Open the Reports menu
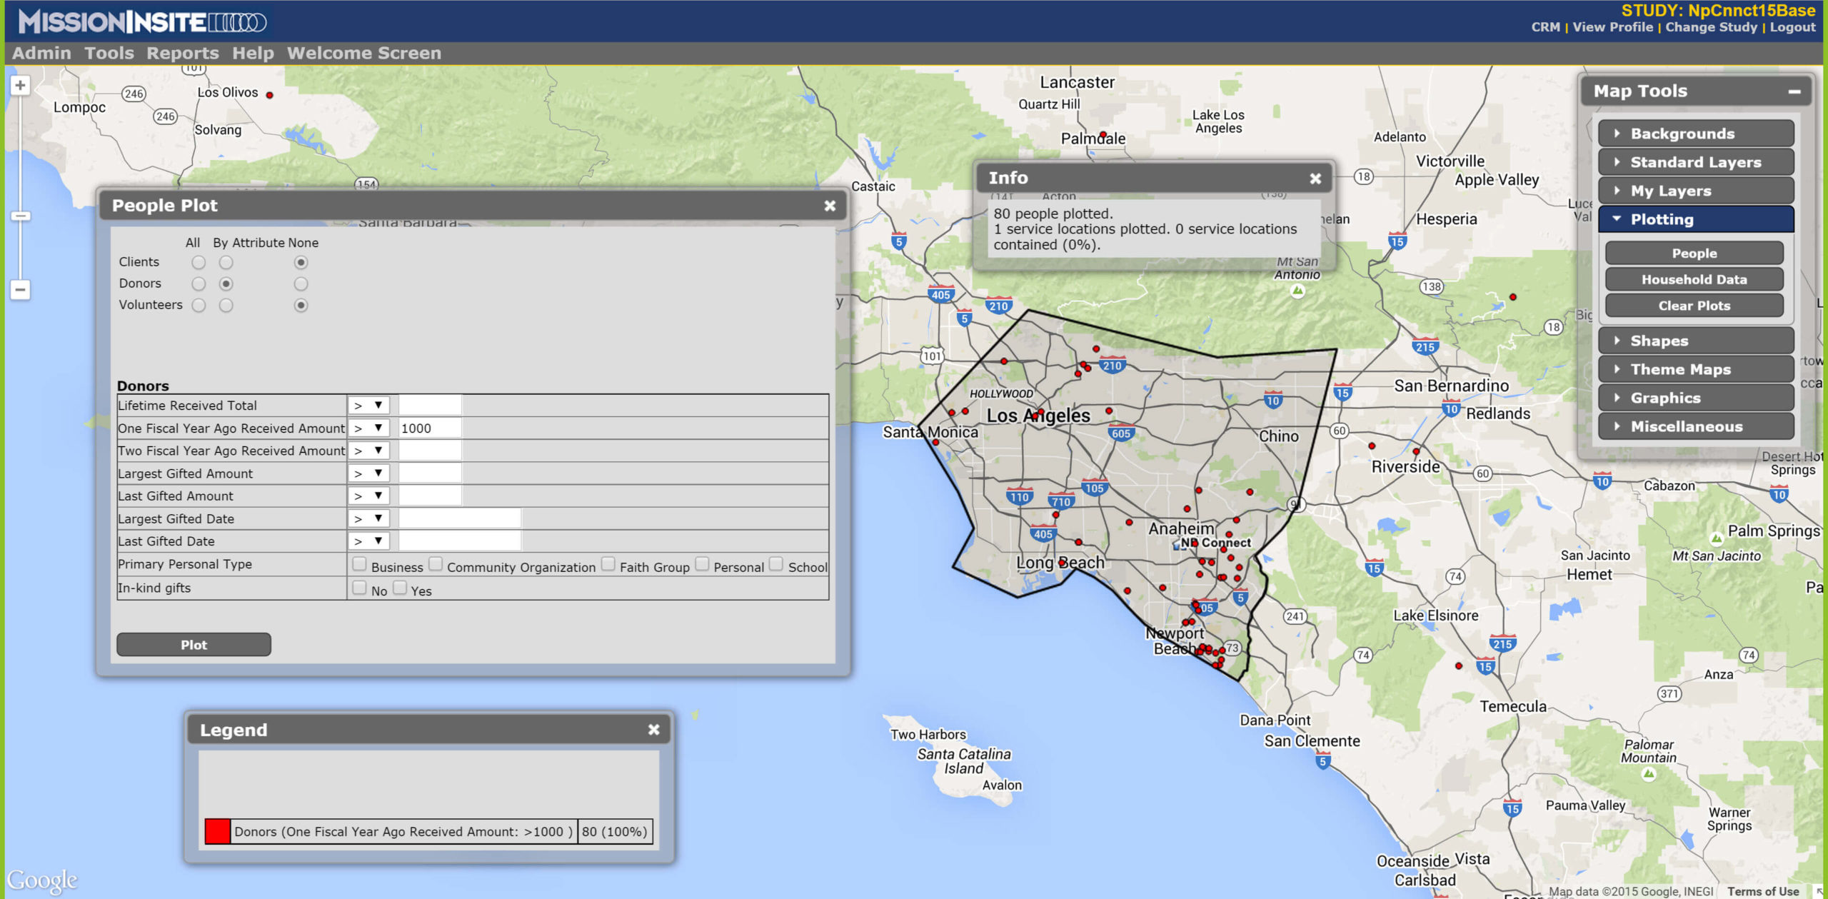Viewport: 1828px width, 899px height. click(x=183, y=54)
